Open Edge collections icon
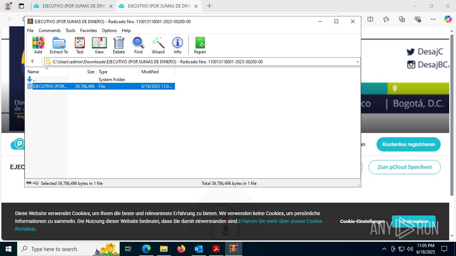 [x=402, y=19]
